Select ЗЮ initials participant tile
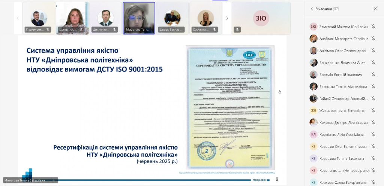The width and height of the screenshot is (384, 186). [261, 18]
